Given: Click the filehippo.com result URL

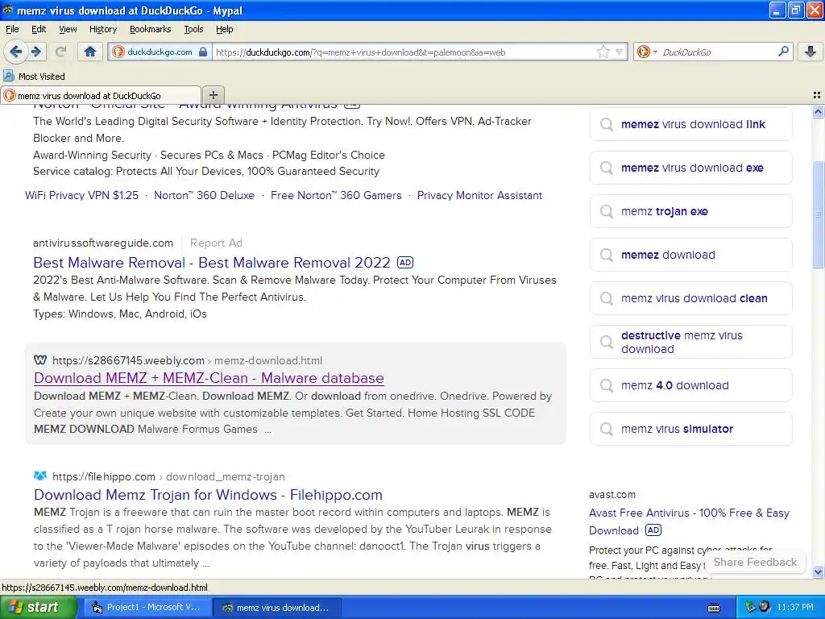Looking at the screenshot, I should point(168,476).
